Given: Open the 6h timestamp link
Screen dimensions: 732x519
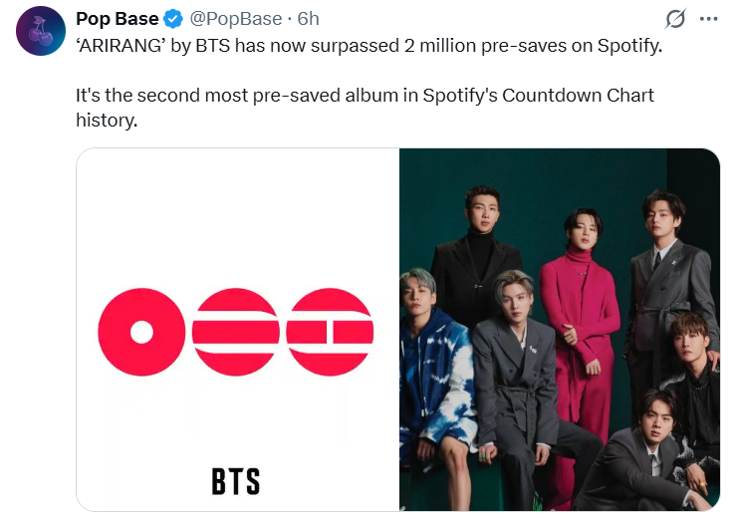Looking at the screenshot, I should 309,19.
